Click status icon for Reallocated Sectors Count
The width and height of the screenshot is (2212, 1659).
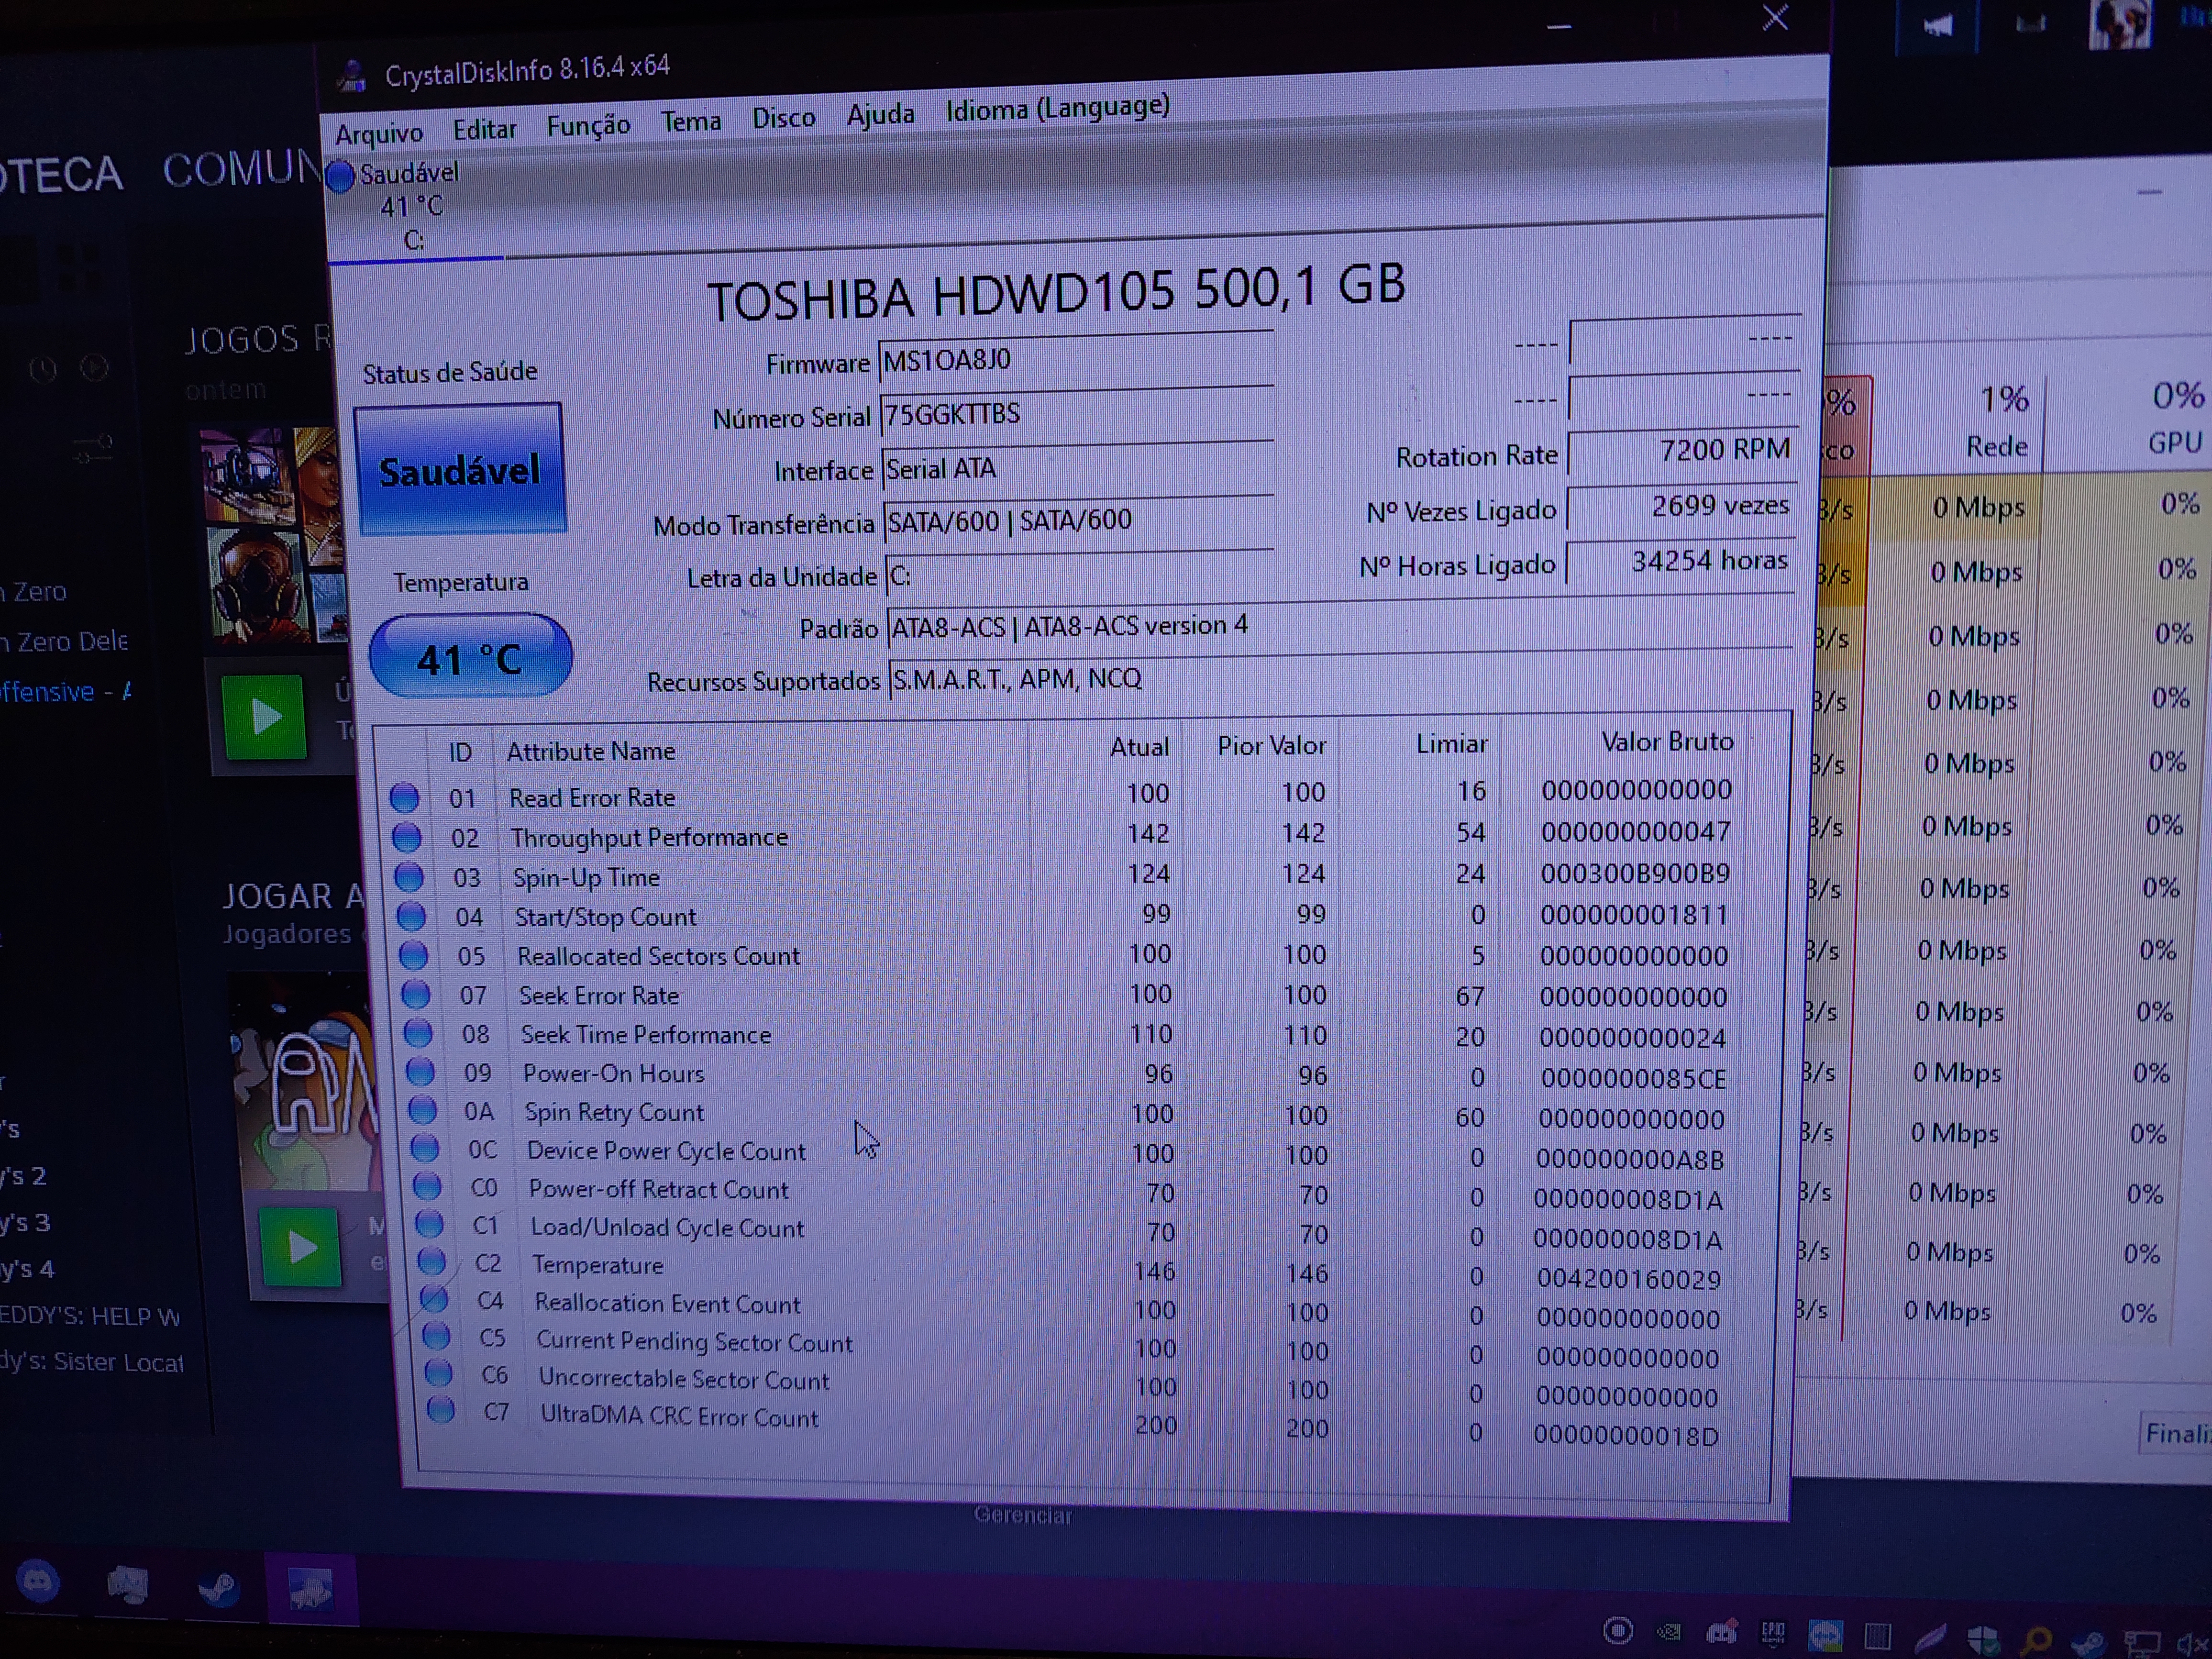[x=413, y=955]
